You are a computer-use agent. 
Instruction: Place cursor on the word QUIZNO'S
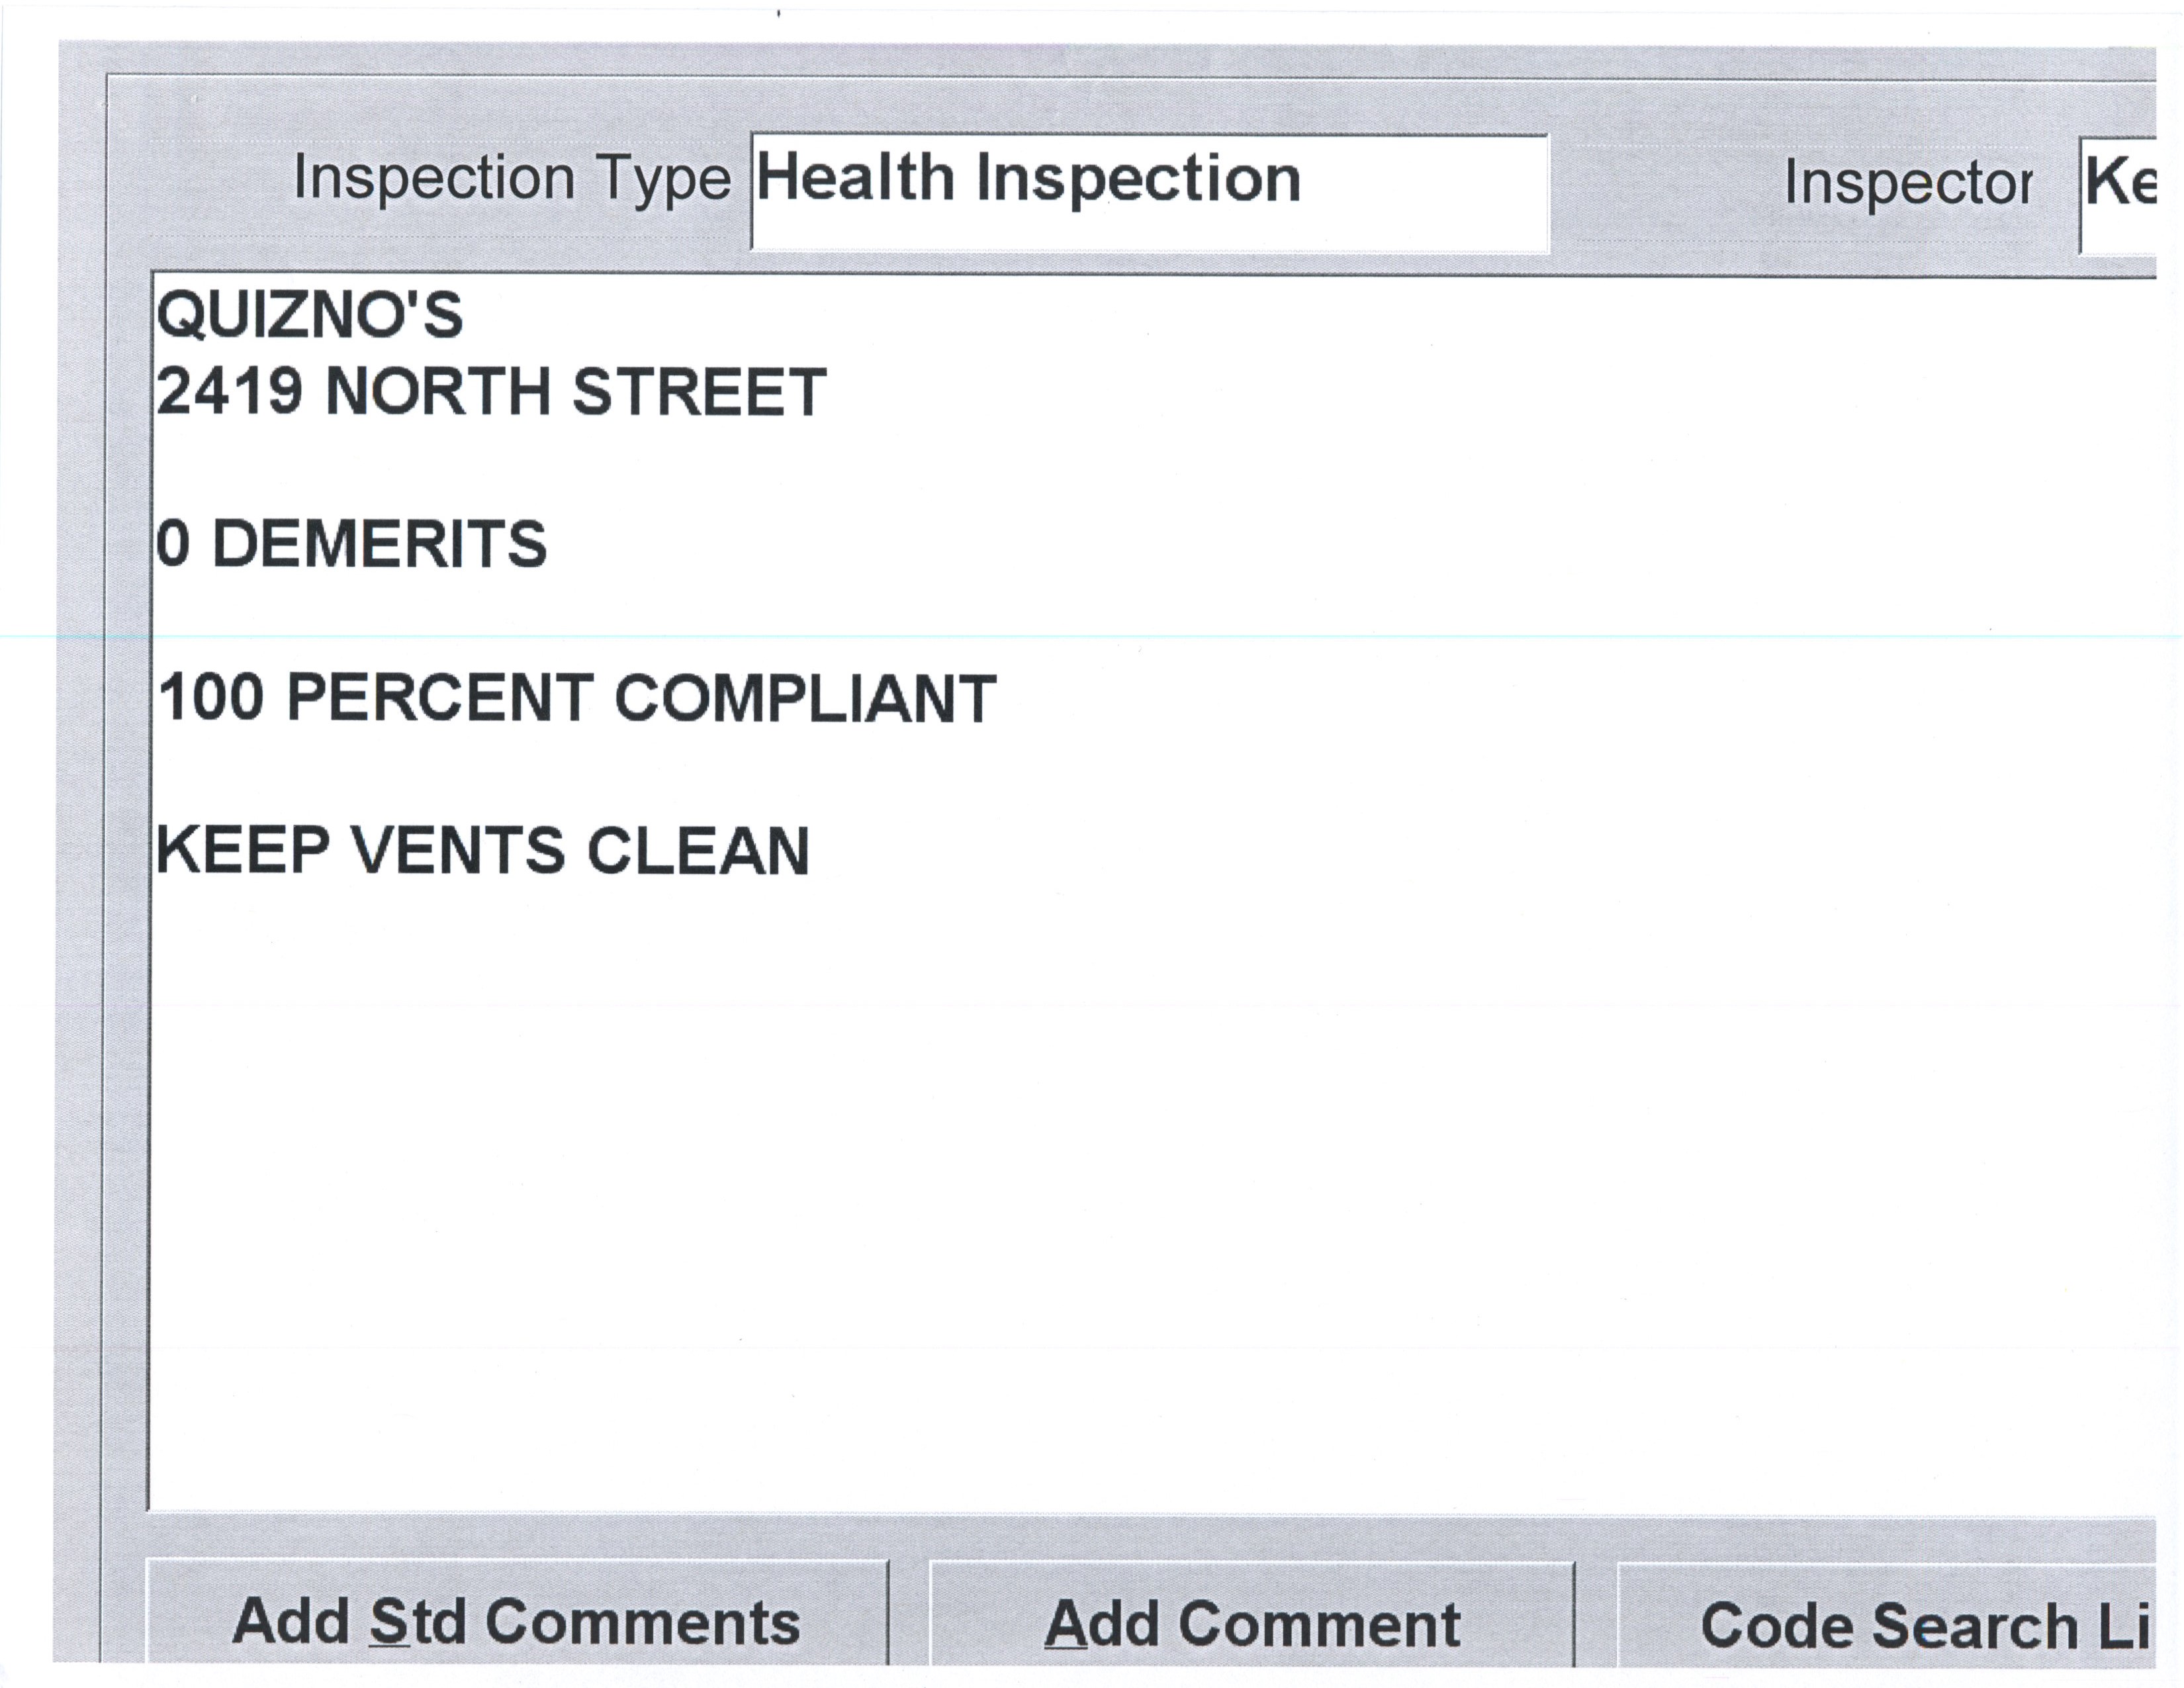pos(310,315)
